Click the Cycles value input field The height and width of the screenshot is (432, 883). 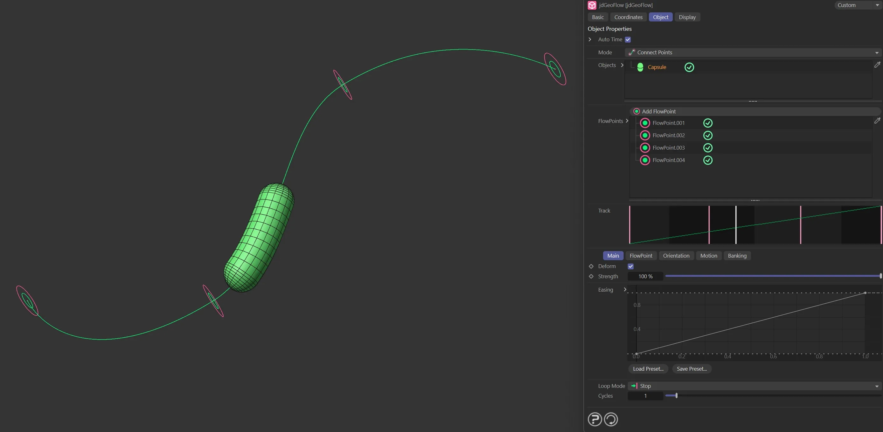click(645, 396)
